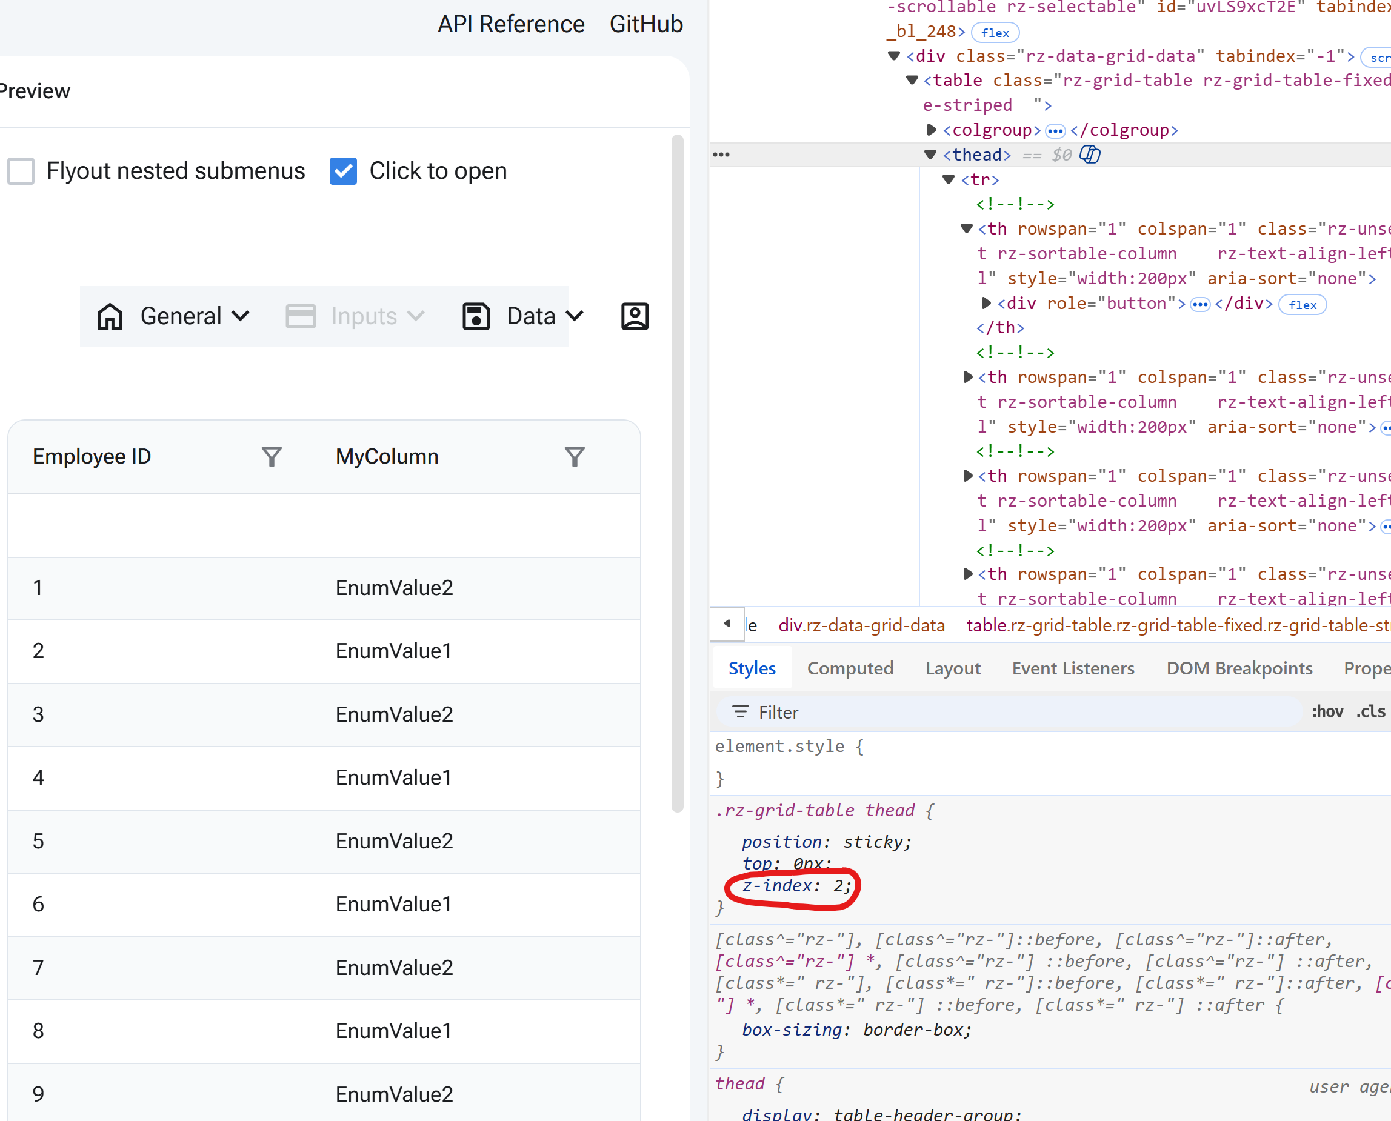Click the Employee ID filter funnel icon
This screenshot has width=1391, height=1121.
pyautogui.click(x=271, y=456)
